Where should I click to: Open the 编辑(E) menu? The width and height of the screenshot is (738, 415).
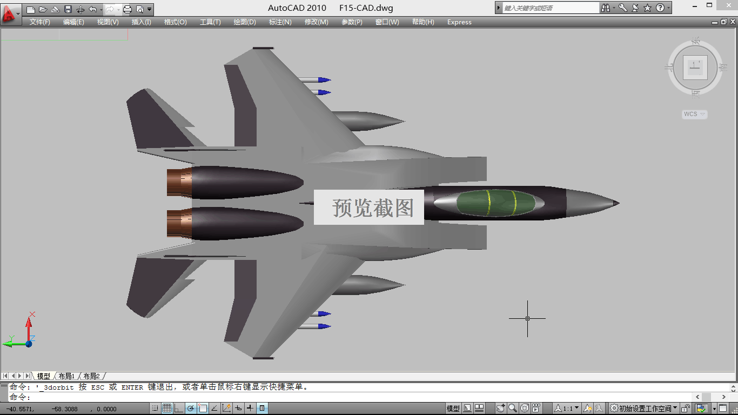click(73, 22)
